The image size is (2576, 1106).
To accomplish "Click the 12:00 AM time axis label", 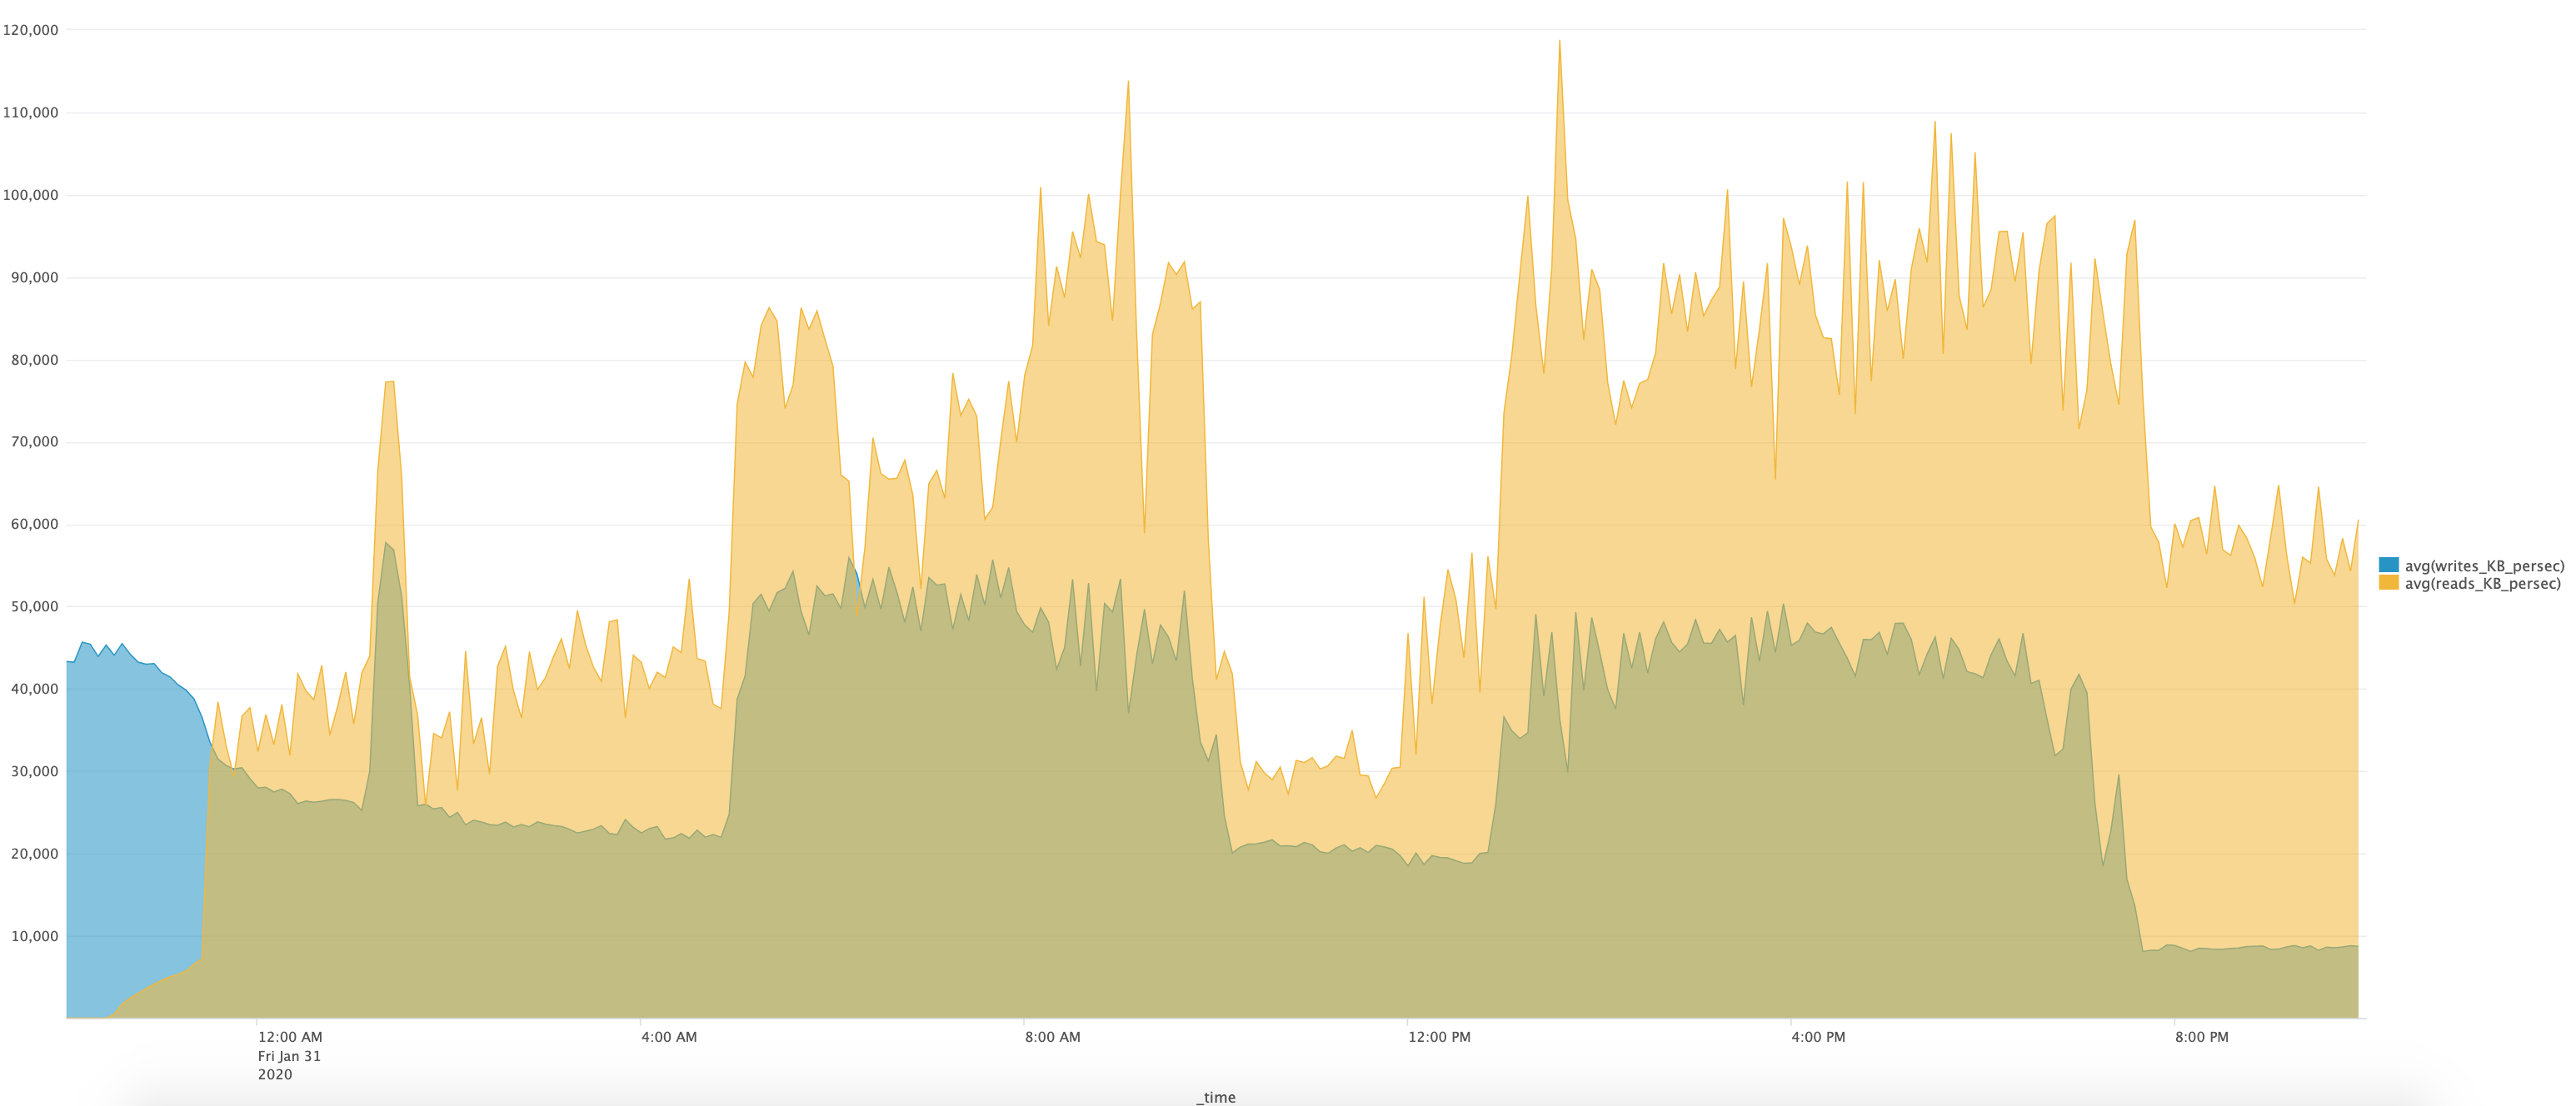I will [x=290, y=1037].
